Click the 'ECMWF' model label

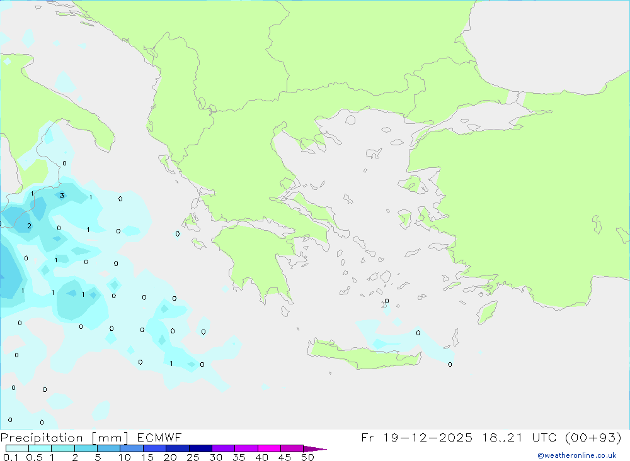tap(159, 437)
